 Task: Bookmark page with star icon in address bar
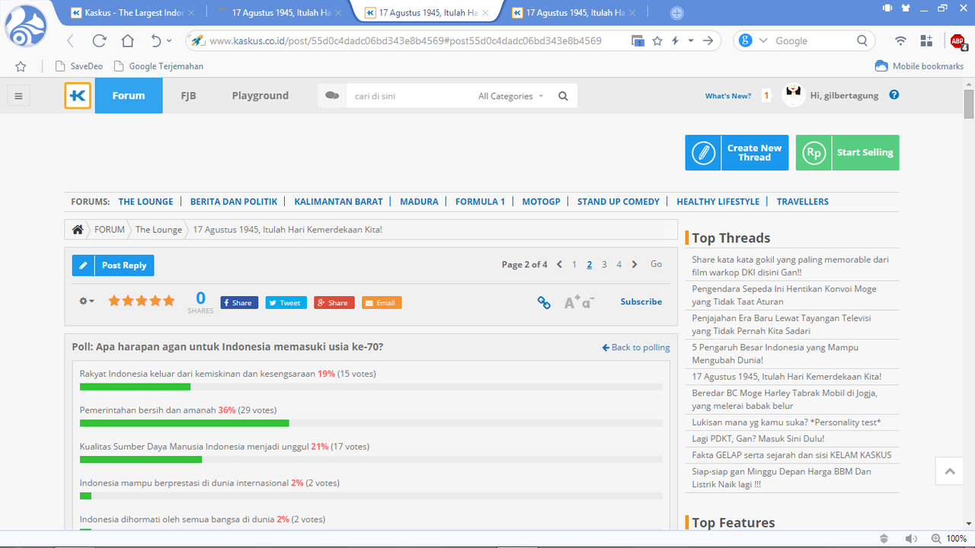tap(657, 41)
